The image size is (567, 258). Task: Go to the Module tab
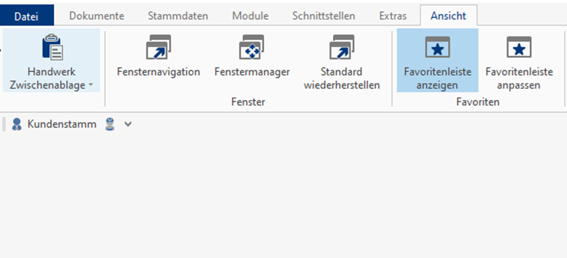coord(250,15)
